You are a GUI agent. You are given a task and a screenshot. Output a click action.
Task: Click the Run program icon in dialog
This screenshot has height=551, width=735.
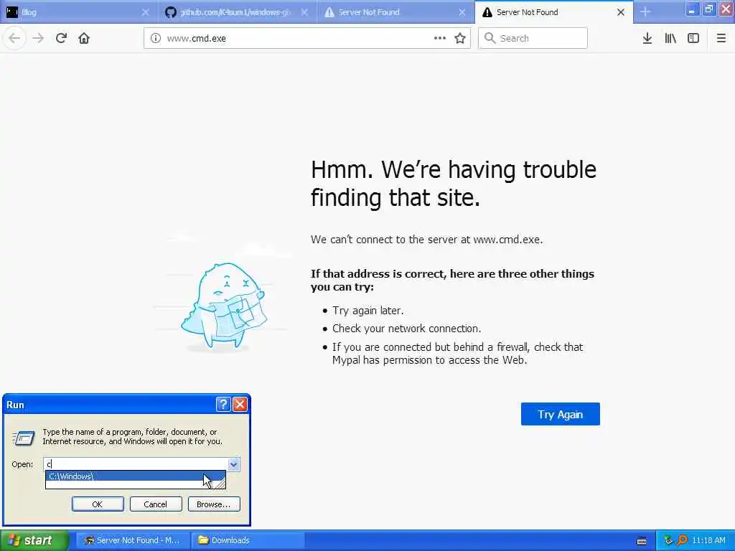point(24,438)
